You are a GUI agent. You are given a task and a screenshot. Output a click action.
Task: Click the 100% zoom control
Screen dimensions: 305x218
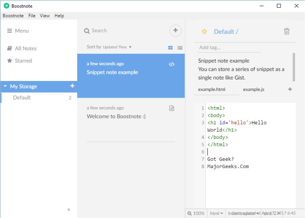196,213
